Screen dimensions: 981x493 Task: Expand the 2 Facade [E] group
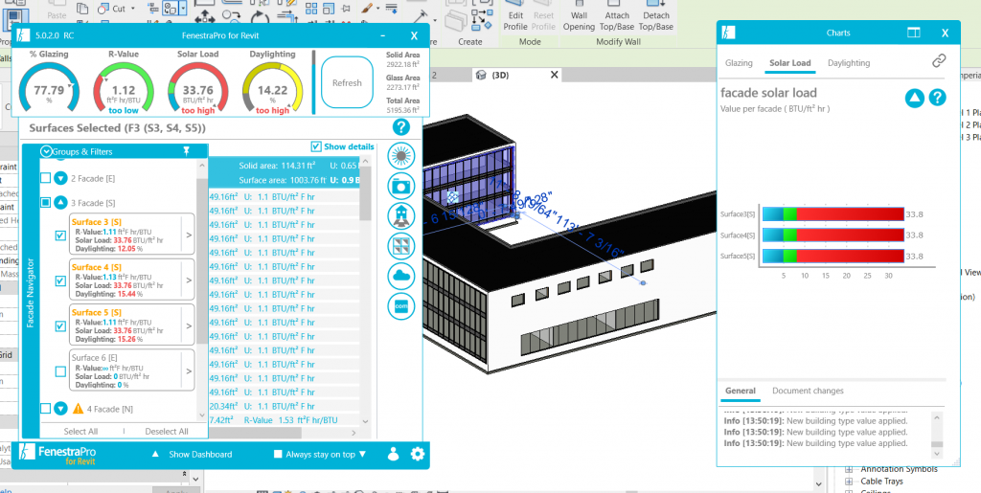point(60,178)
